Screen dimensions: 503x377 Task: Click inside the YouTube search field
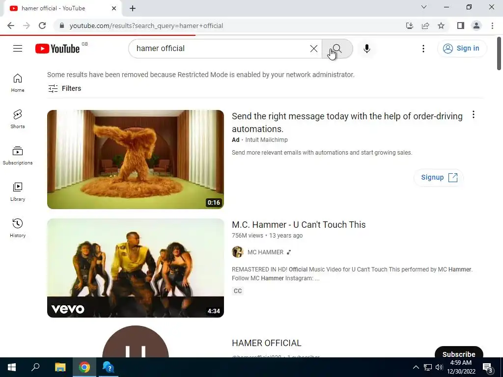(222, 49)
